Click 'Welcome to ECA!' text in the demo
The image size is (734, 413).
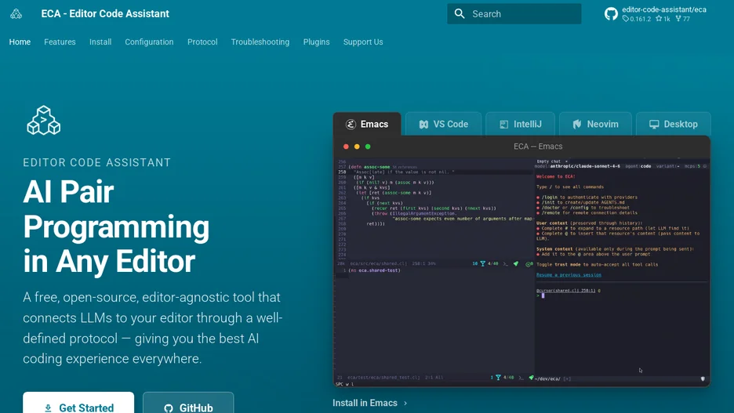(x=556, y=176)
